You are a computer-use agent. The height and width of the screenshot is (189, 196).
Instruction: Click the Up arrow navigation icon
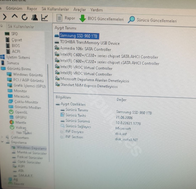click(15, 17)
